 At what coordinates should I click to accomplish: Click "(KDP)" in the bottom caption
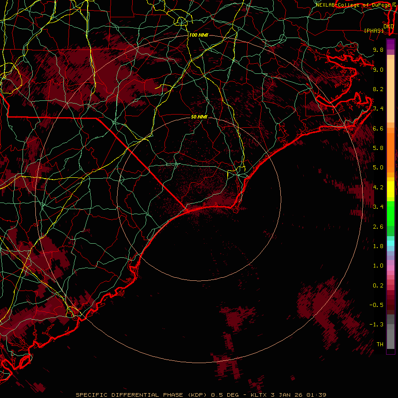coord(197,395)
